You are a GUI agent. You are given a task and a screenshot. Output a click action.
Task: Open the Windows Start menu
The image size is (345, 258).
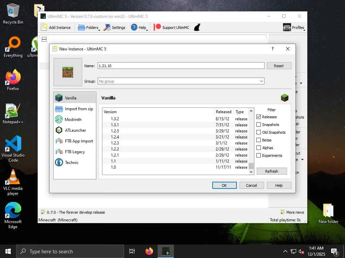coord(8,251)
